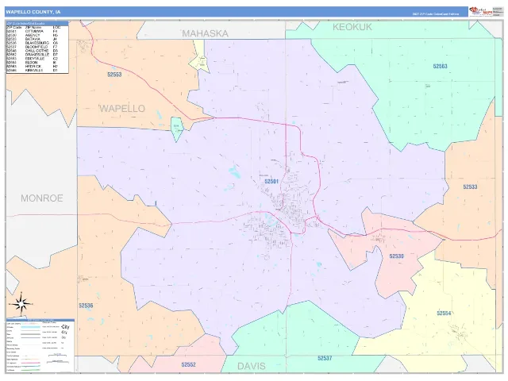Select the 52553 ZIP code label

114,75
